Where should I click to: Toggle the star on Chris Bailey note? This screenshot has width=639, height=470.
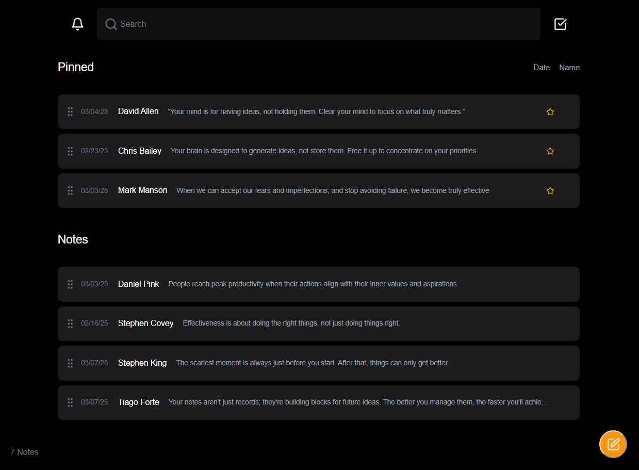click(550, 151)
